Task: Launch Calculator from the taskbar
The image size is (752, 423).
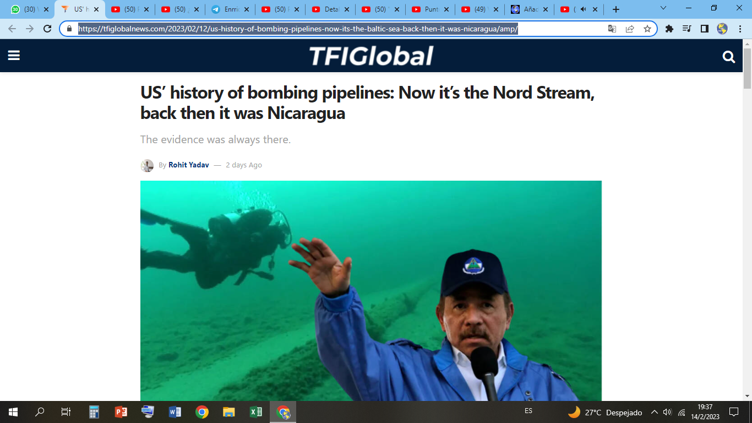Action: click(94, 412)
